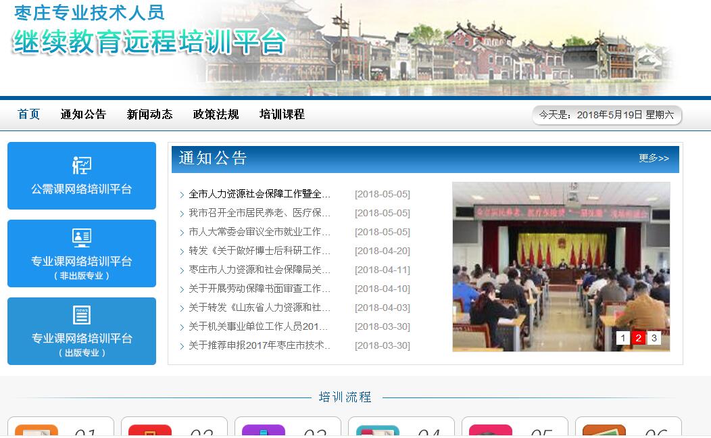Viewport: 711px width, 438px height.
Task: Go to 首页 in navigation bar
Action: 29,114
